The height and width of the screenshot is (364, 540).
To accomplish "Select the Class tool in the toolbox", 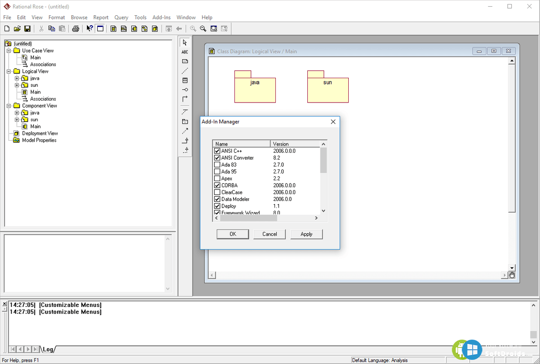I will (x=185, y=80).
